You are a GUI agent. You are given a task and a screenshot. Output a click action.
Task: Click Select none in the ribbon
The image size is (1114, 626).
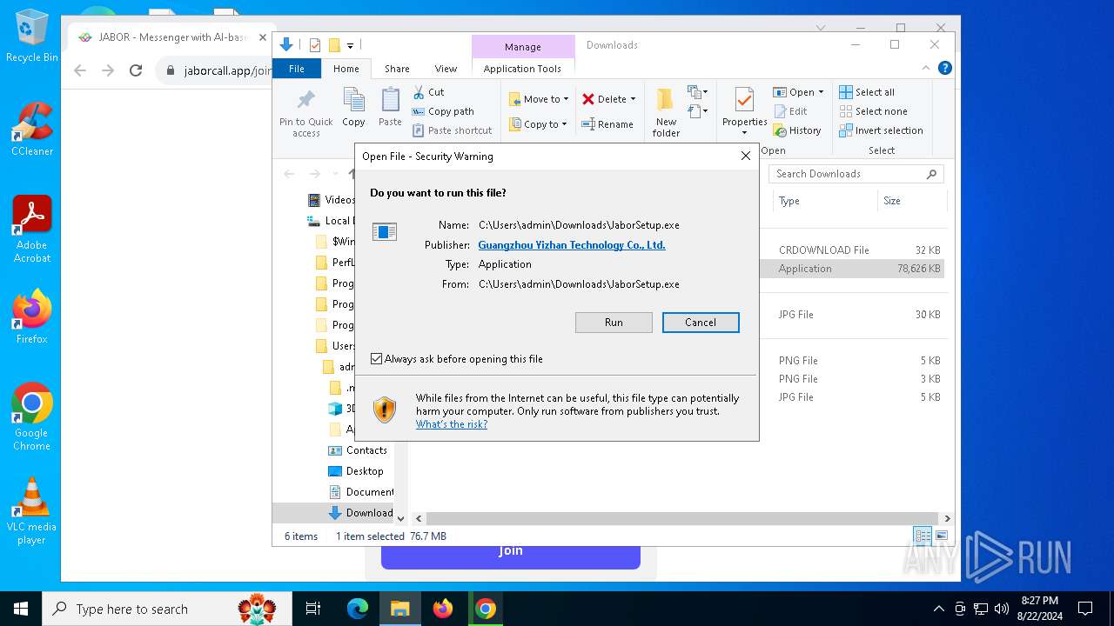click(x=873, y=111)
